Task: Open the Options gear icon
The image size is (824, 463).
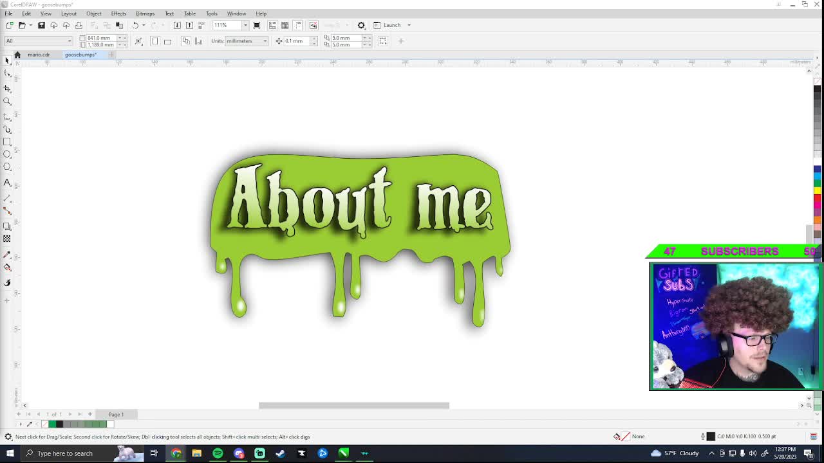Action: pyautogui.click(x=361, y=25)
